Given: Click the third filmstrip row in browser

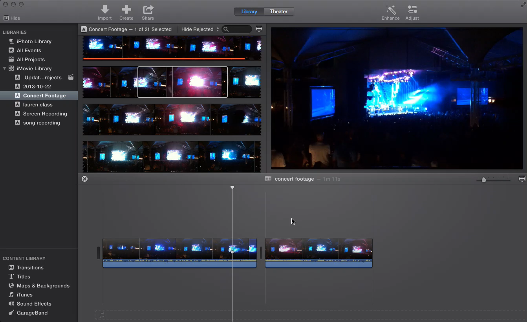Looking at the screenshot, I should pos(172,119).
